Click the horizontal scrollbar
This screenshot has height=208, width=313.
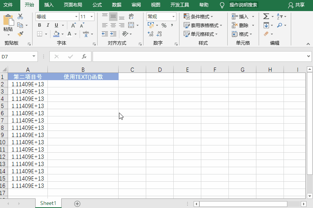point(243,204)
